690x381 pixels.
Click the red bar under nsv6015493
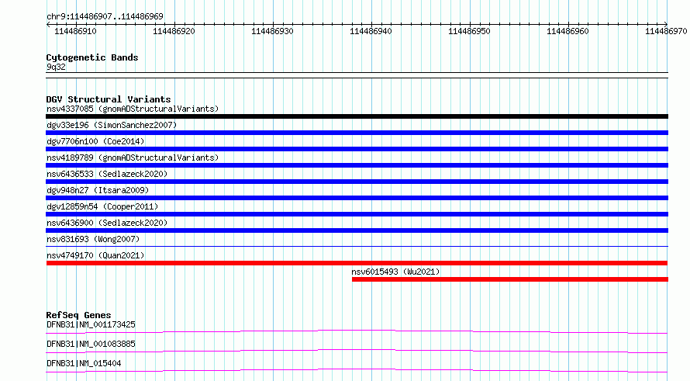[510, 279]
